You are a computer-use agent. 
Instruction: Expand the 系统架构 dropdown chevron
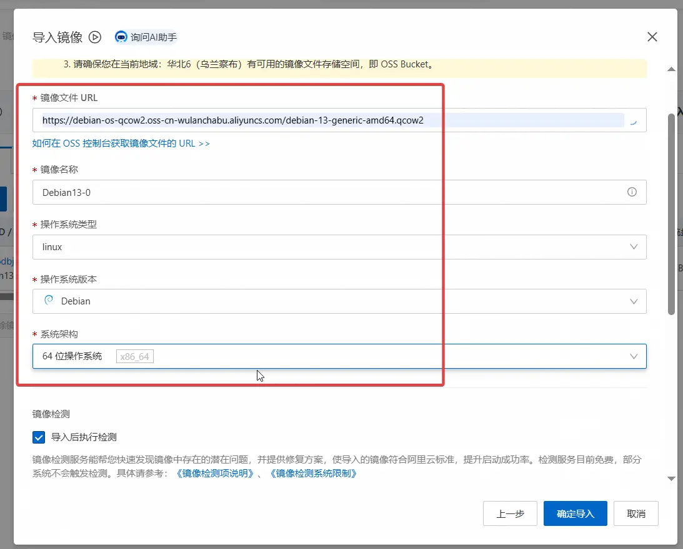tap(634, 356)
